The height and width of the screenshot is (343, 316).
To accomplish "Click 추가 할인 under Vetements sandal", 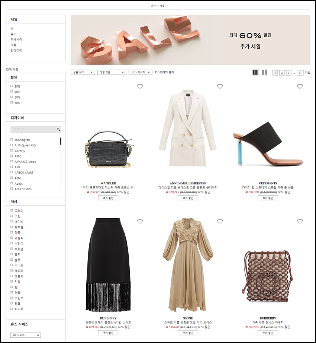I will (268, 198).
